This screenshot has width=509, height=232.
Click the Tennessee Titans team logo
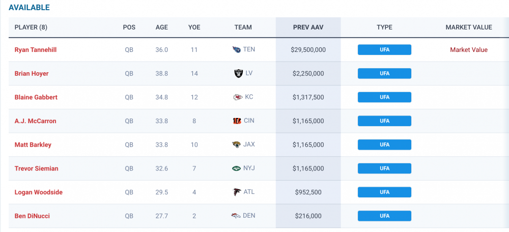[236, 50]
